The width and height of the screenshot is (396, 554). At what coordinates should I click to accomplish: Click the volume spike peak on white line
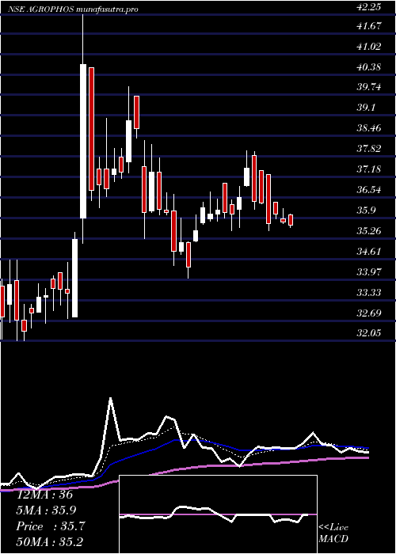point(111,399)
